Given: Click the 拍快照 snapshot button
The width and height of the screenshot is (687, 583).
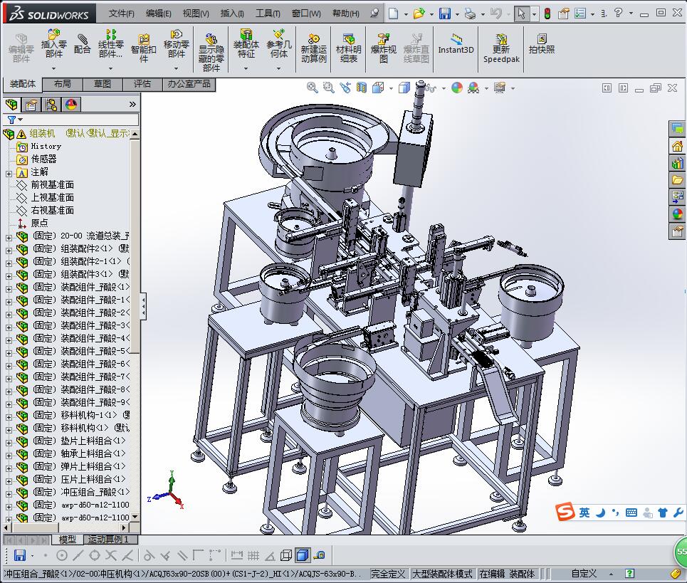Looking at the screenshot, I should [541, 44].
